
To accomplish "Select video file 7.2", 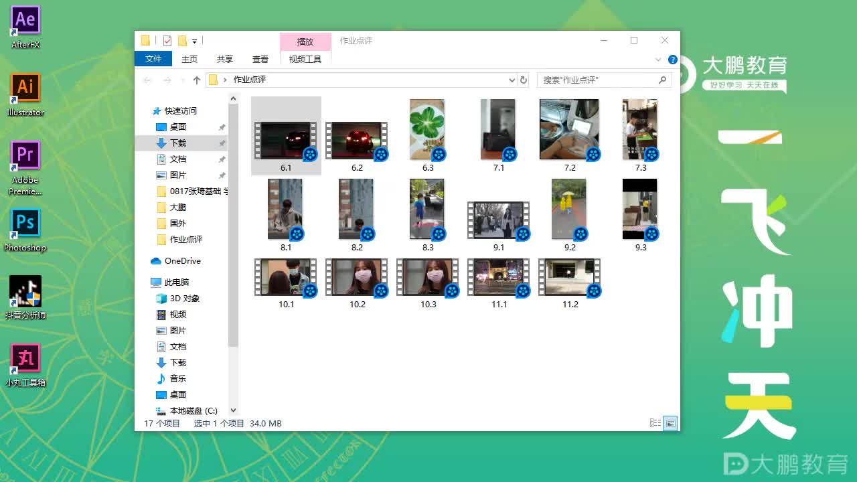I will pos(570,136).
